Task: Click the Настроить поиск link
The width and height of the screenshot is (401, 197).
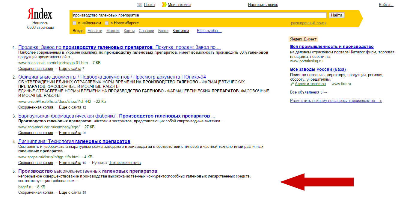Action: (x=263, y=5)
